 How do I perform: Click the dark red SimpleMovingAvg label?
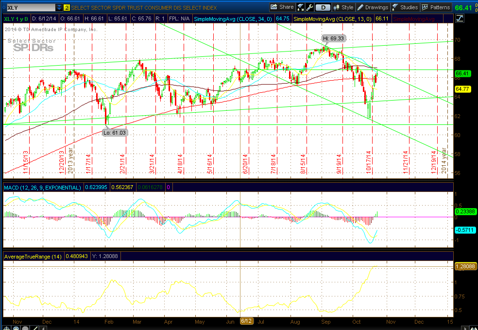point(416,19)
